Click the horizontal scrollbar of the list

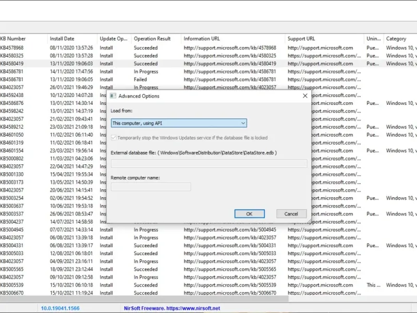click(144, 298)
